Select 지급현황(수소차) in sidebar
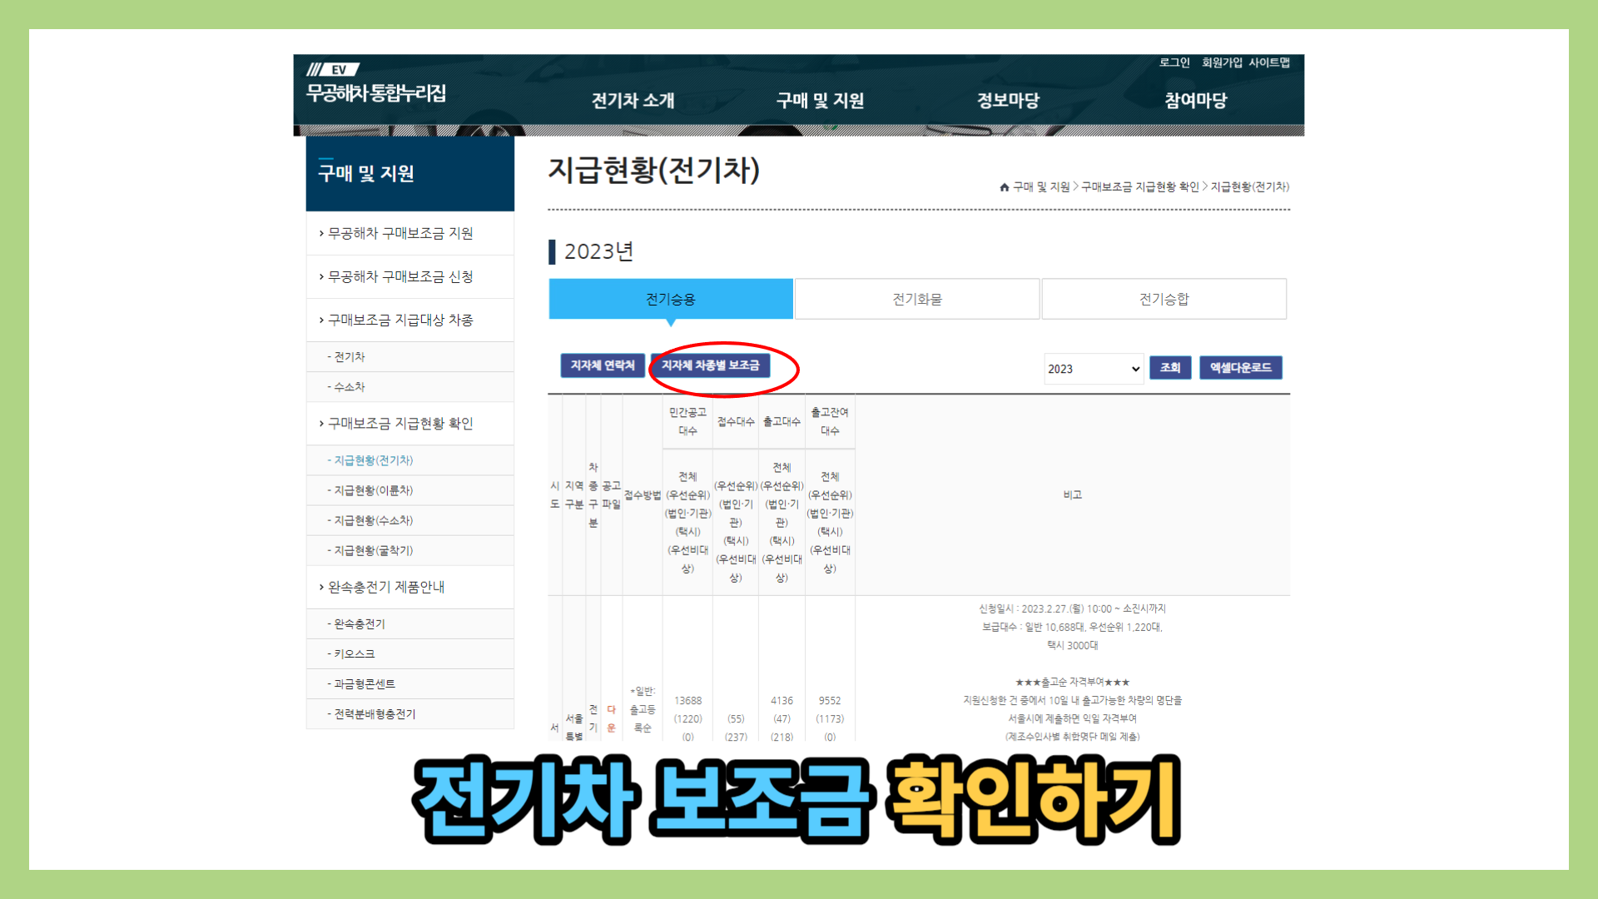This screenshot has height=899, width=1598. (x=410, y=520)
